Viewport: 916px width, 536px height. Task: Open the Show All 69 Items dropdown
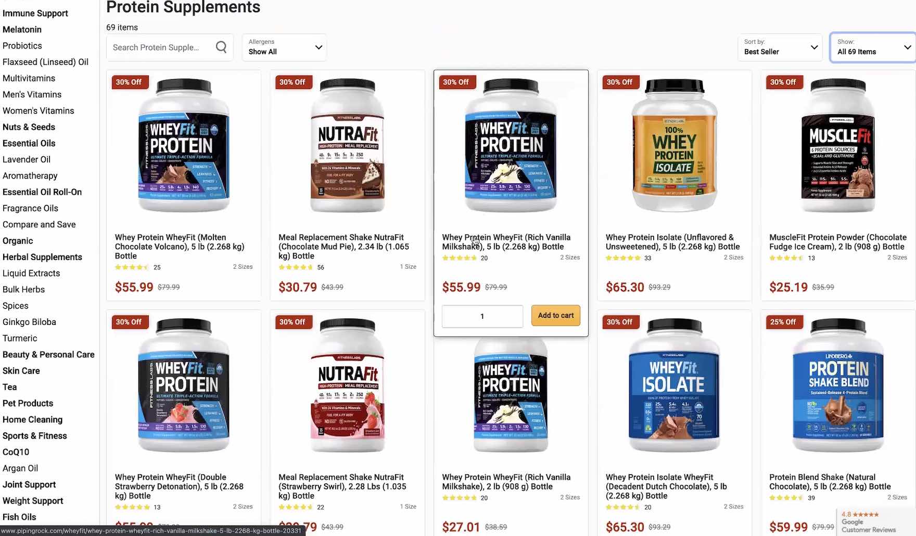tap(873, 47)
